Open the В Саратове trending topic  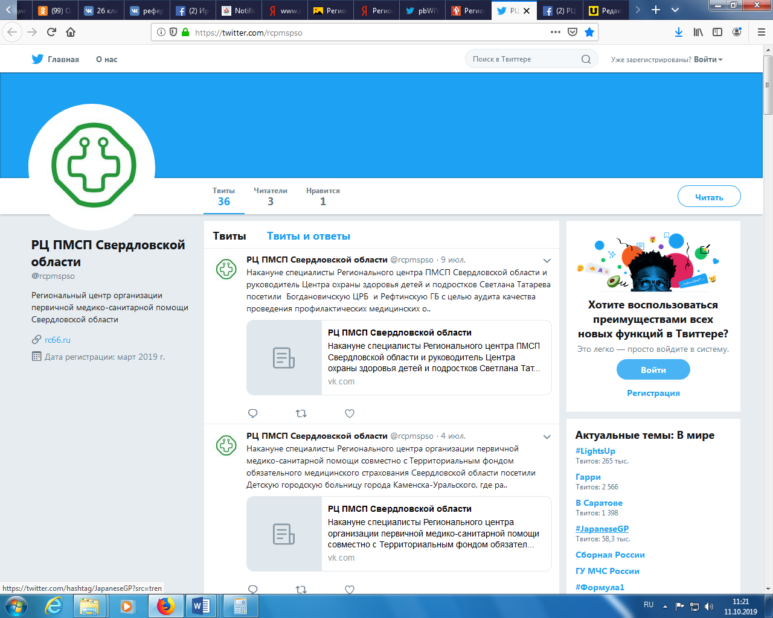point(599,503)
